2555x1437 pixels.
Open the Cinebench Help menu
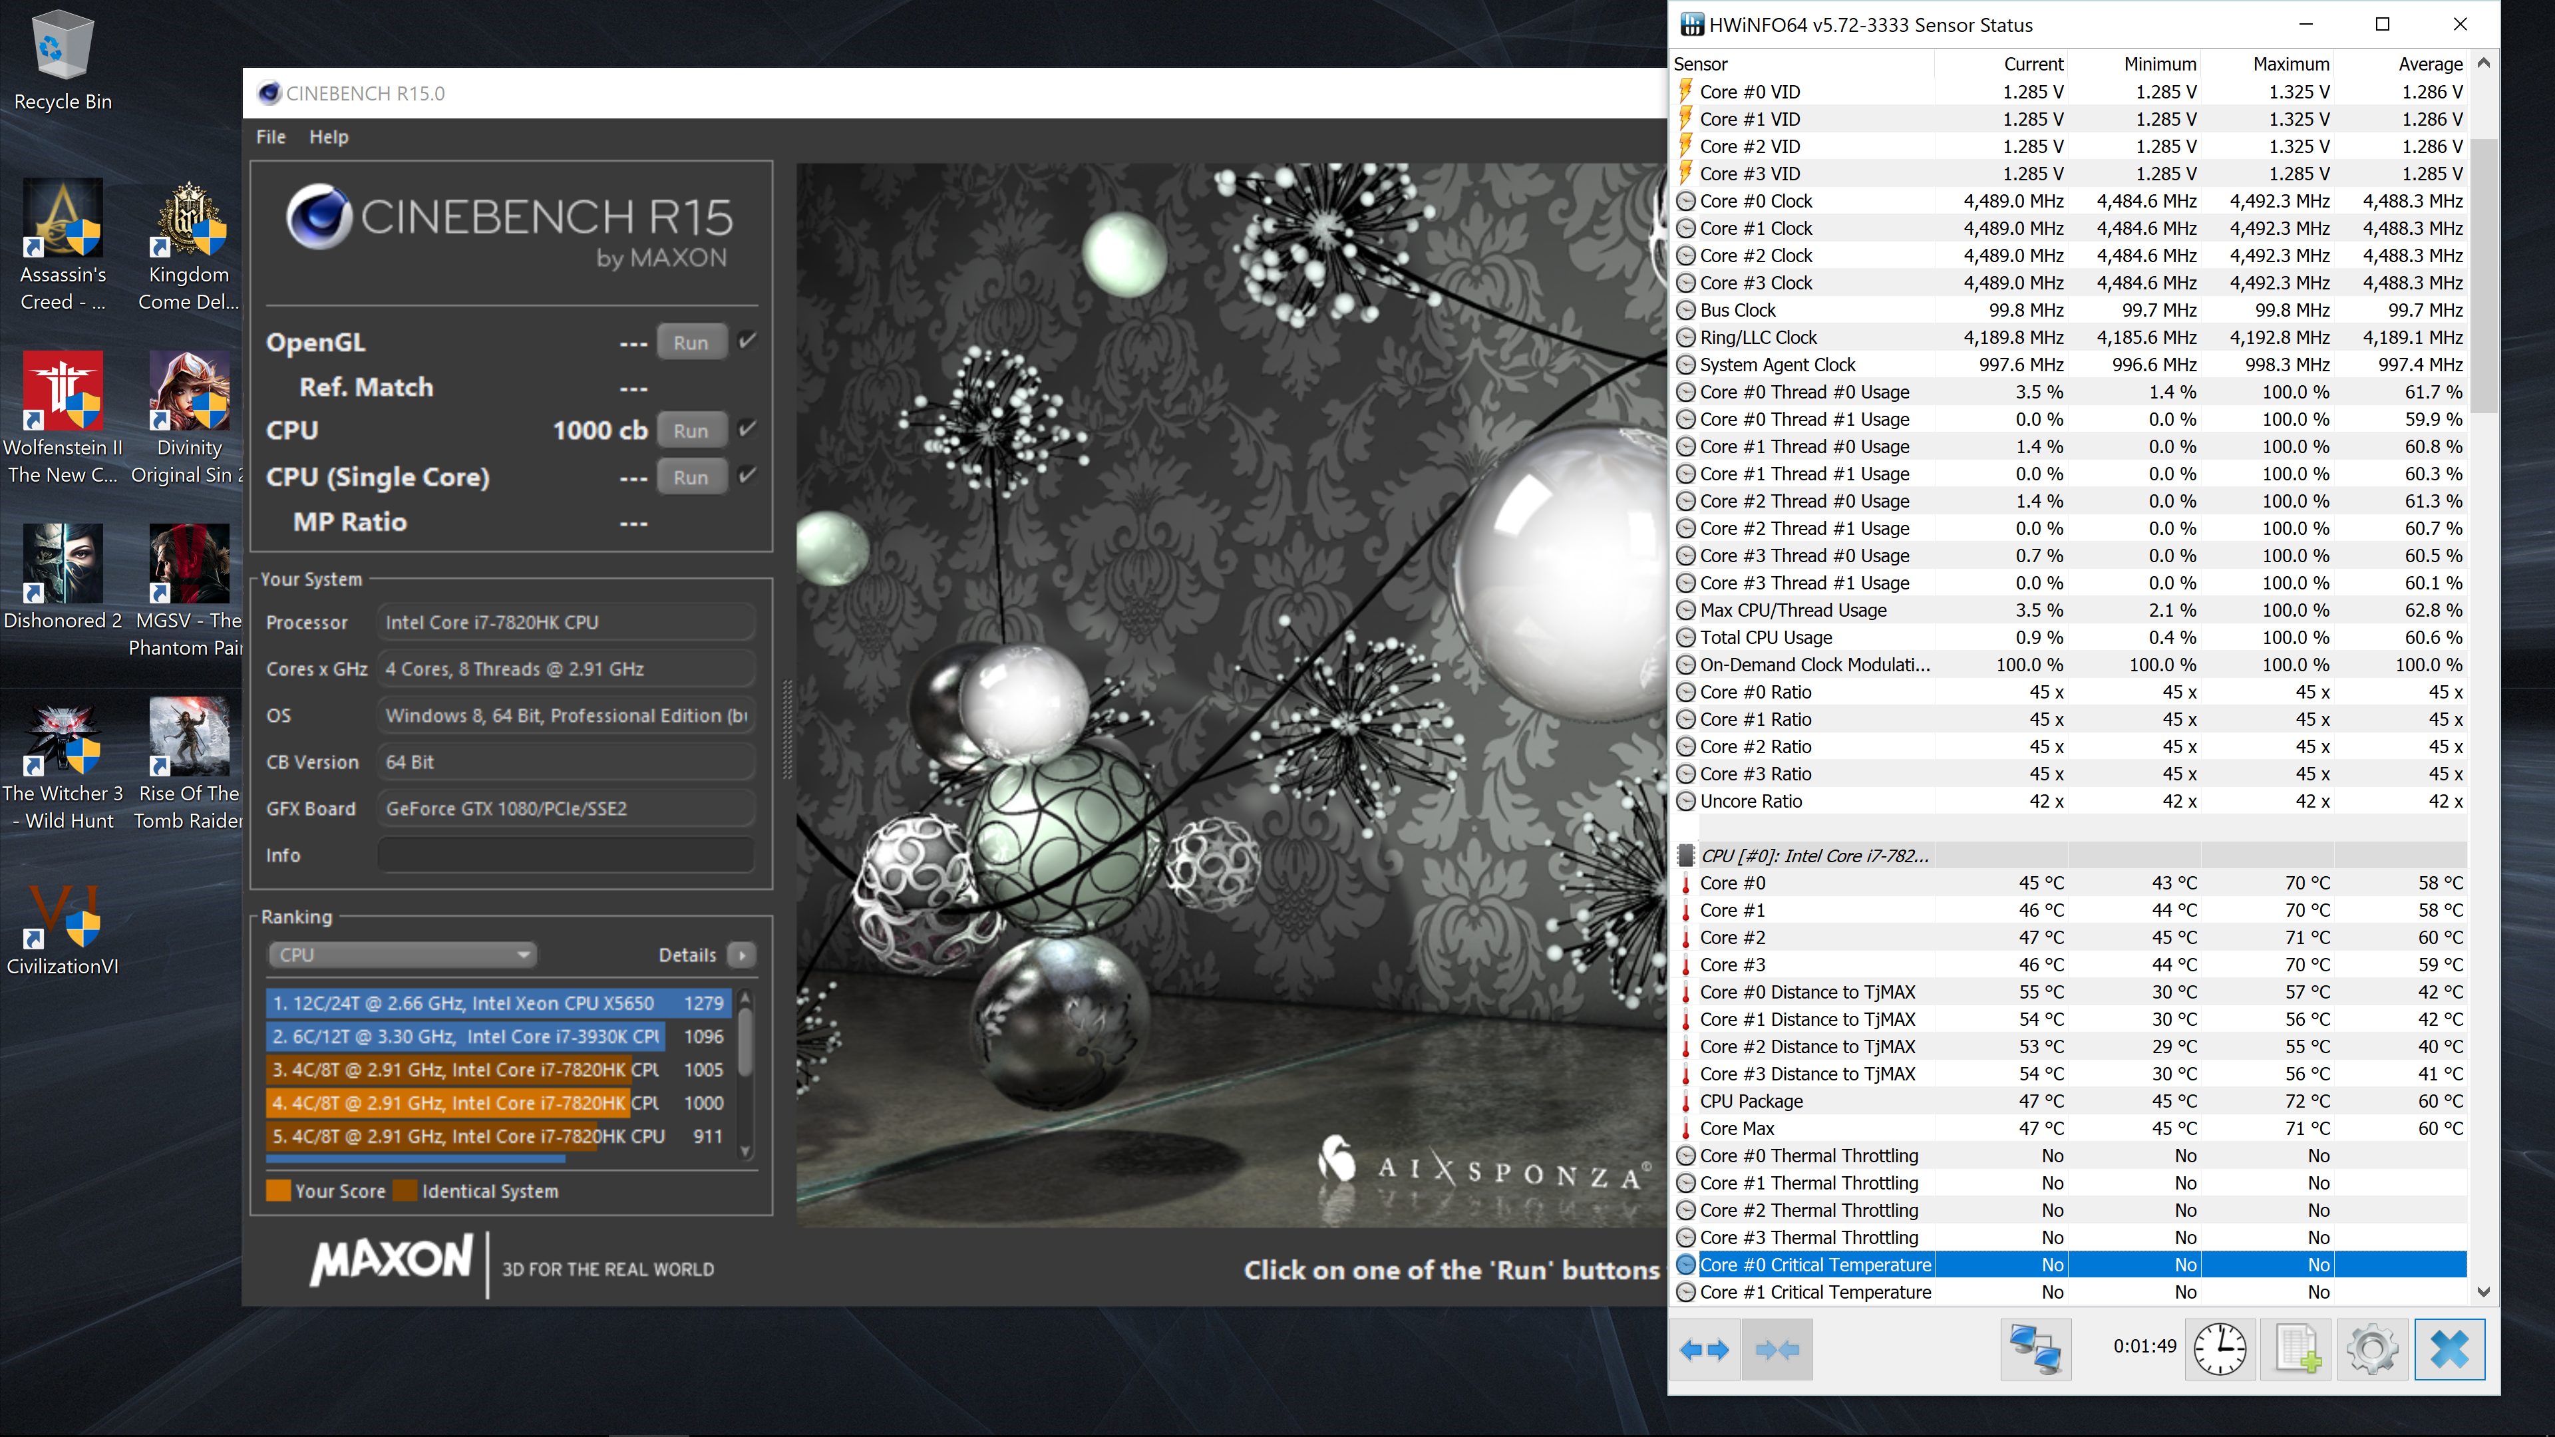click(328, 137)
